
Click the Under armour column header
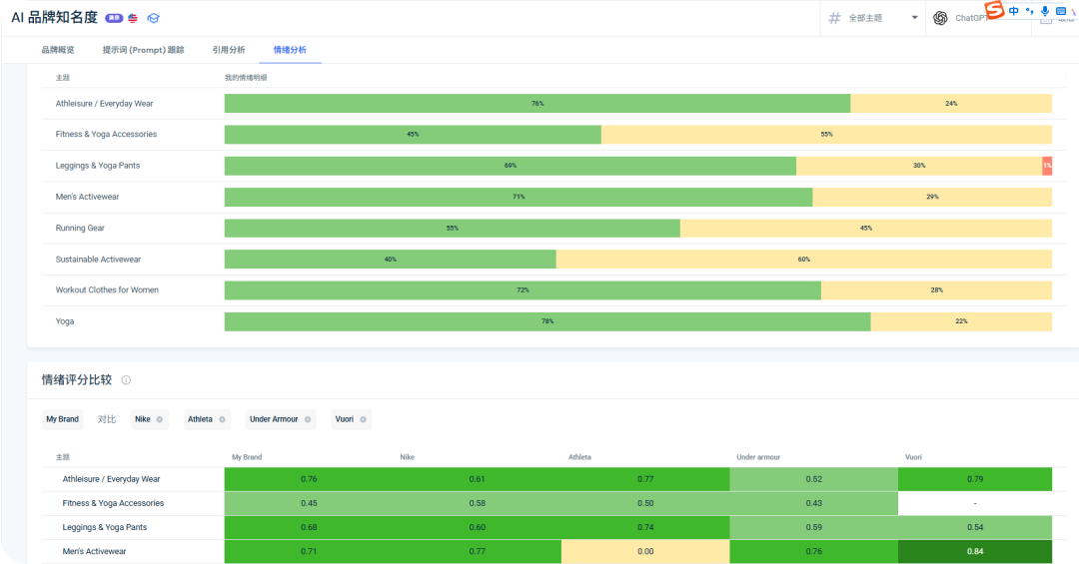point(758,457)
